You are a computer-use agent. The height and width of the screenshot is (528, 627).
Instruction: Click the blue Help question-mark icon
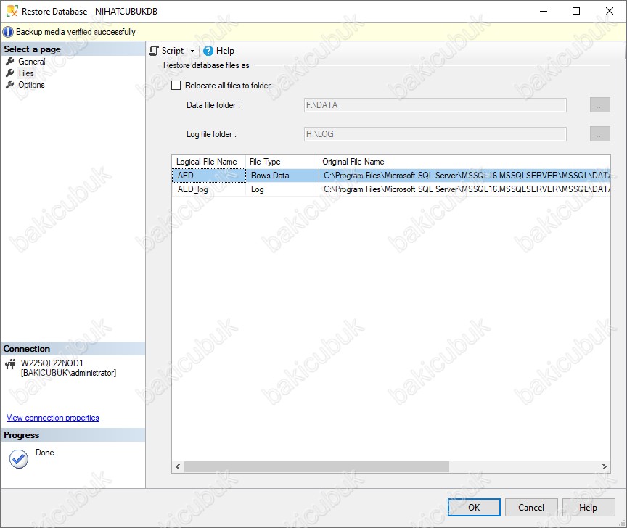pyautogui.click(x=208, y=51)
